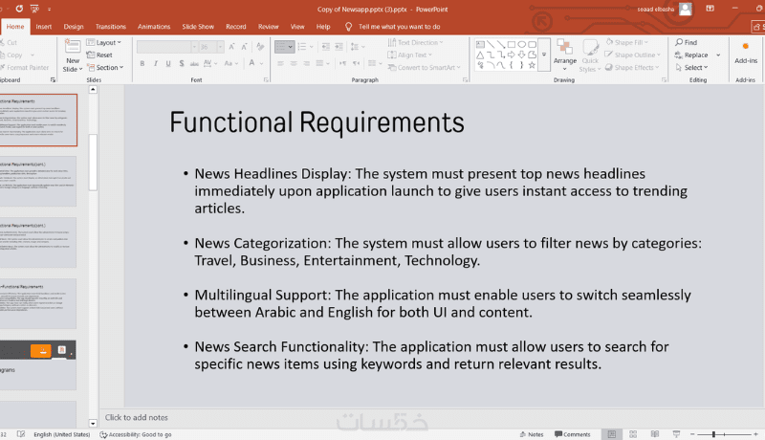Start Slide Show from status bar icon
The width and height of the screenshot is (765, 440).
tap(676, 434)
